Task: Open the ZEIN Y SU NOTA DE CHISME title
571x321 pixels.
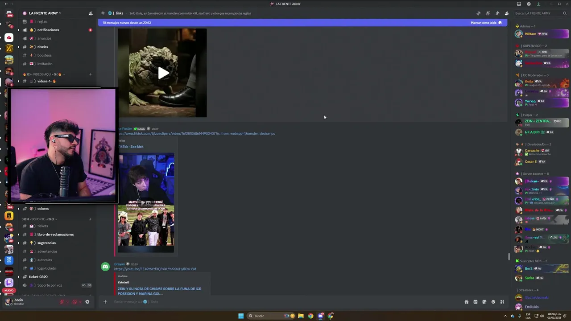Action: [159, 291]
